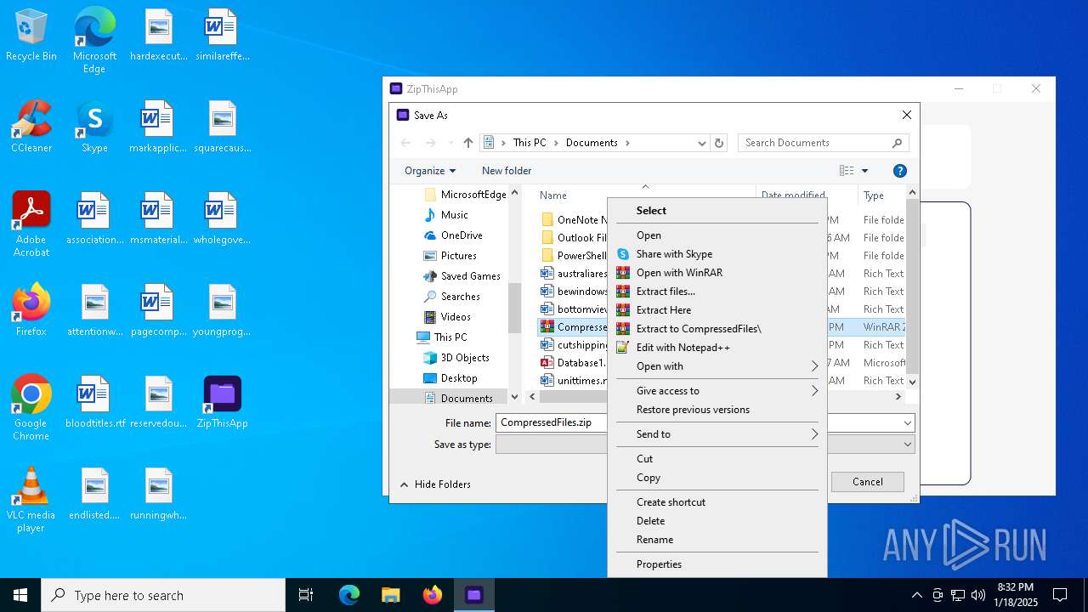The image size is (1088, 612).
Task: Select Music in navigation pane
Action: click(x=455, y=215)
